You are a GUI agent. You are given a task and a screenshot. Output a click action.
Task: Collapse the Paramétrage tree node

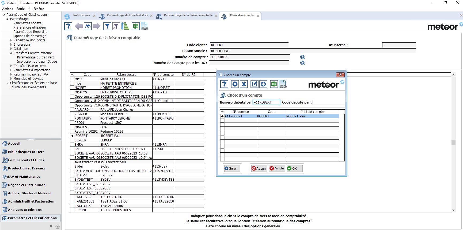coord(7,19)
